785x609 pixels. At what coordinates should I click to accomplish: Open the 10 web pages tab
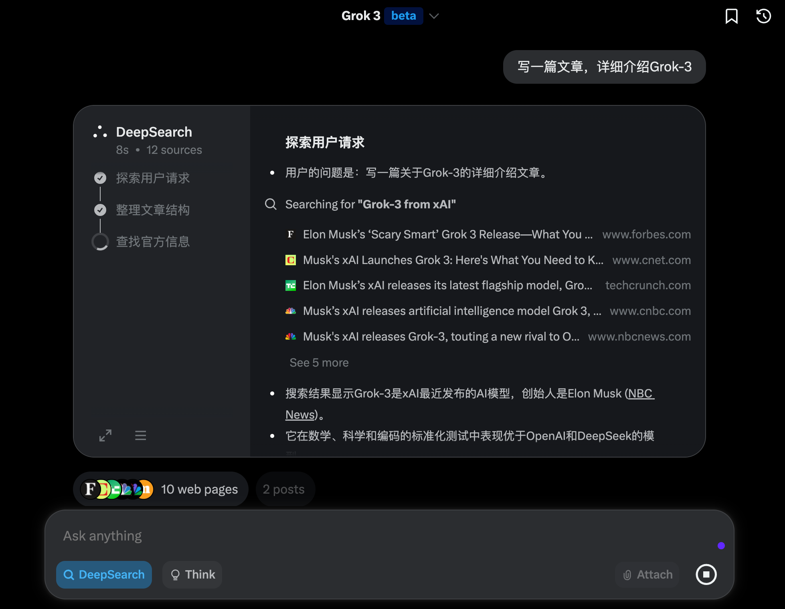click(160, 489)
